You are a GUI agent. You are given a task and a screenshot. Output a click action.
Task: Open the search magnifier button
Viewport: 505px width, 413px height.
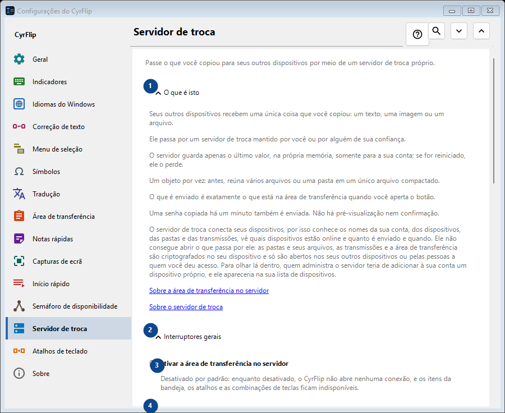(437, 31)
